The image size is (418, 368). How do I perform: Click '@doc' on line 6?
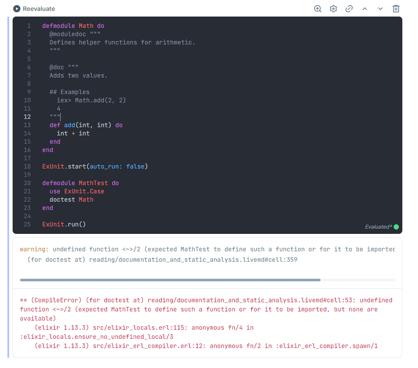pos(57,67)
